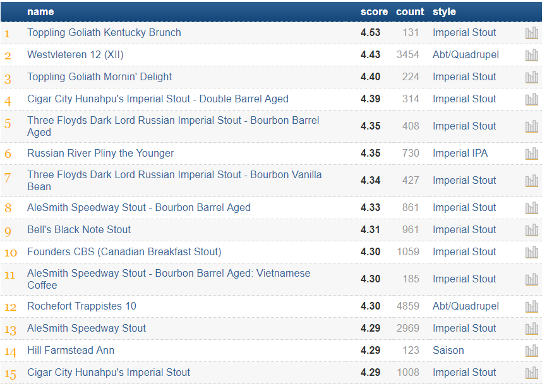Sort table by score column header
Viewport: 547px width, 386px height.
(x=374, y=12)
